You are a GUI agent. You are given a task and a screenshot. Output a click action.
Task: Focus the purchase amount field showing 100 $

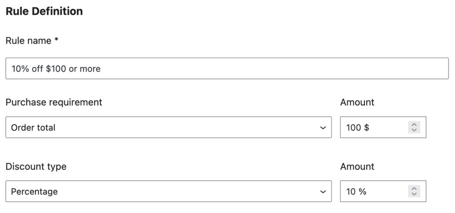pos(373,128)
